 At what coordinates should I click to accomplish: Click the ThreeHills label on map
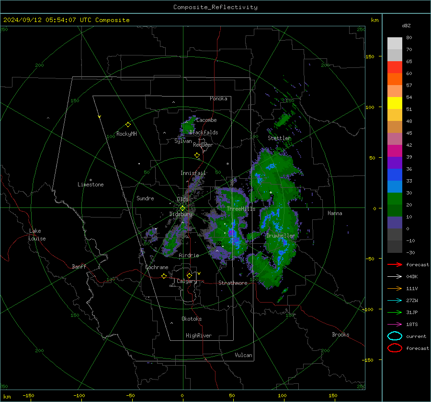tap(241, 209)
